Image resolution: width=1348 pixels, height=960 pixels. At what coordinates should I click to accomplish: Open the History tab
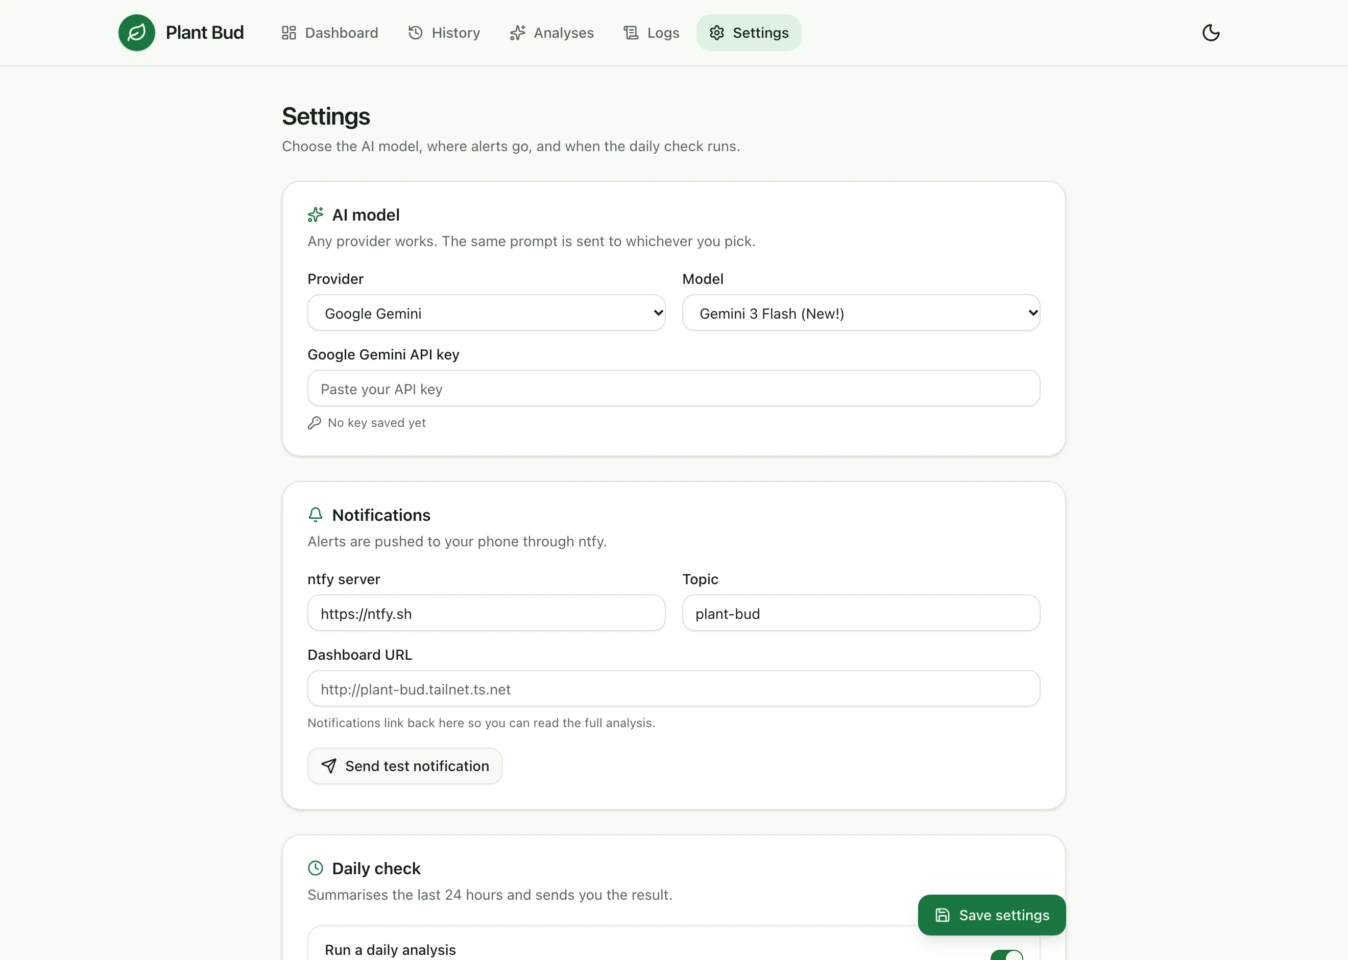coord(444,33)
